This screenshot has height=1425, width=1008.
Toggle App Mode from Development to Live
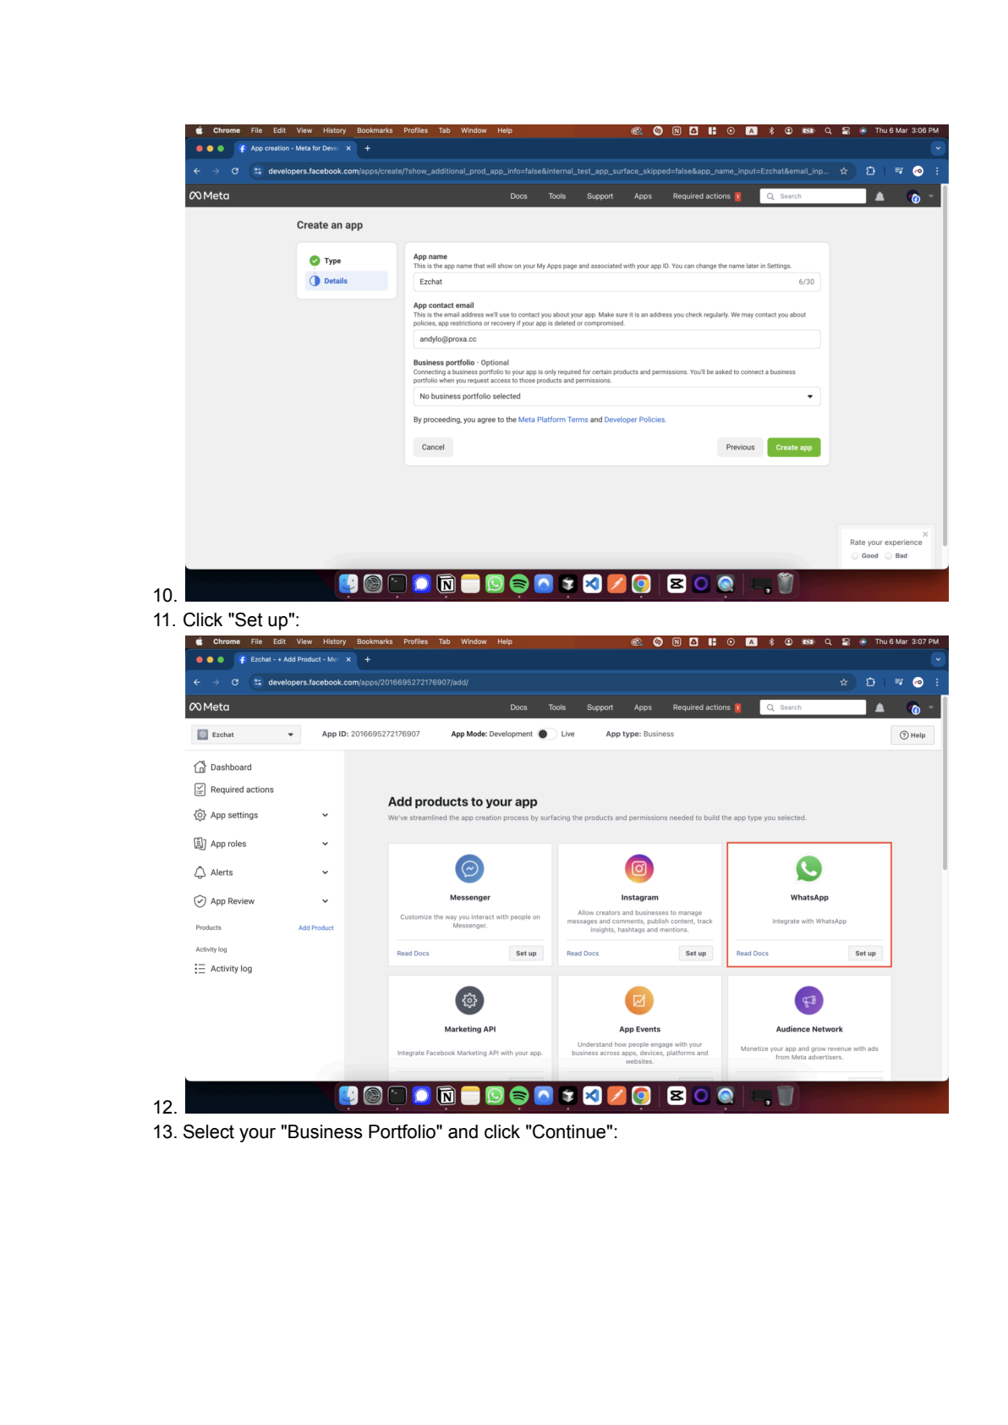[x=546, y=734]
